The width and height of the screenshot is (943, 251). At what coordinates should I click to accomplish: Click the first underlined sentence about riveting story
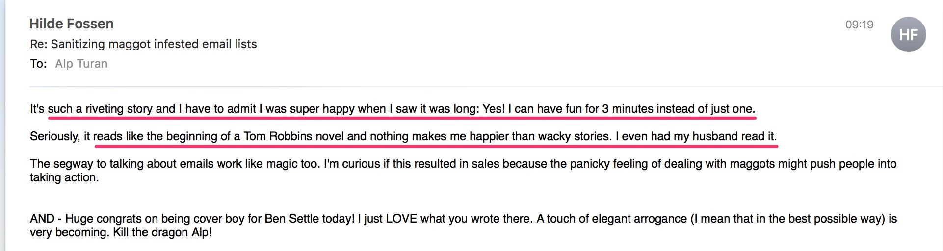tap(393, 109)
